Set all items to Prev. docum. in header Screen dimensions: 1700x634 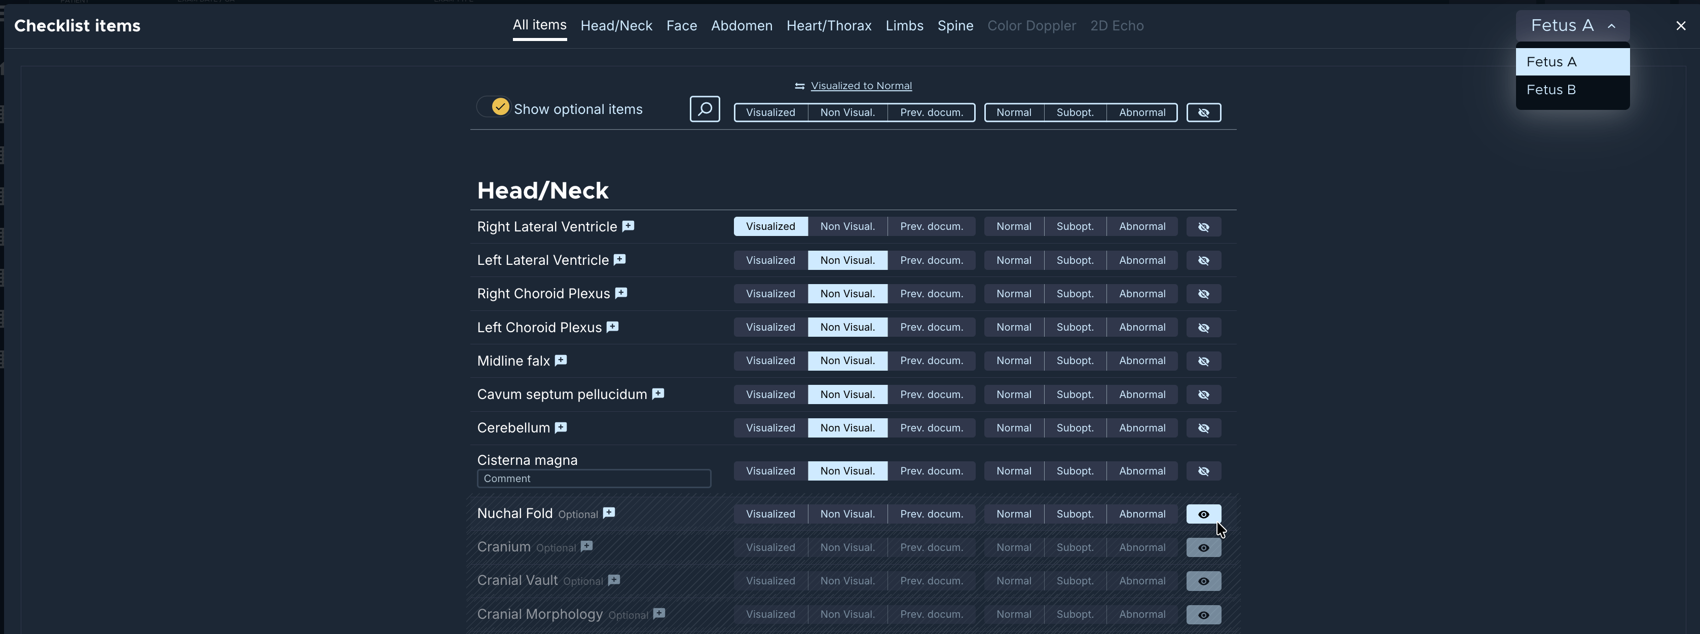(932, 113)
